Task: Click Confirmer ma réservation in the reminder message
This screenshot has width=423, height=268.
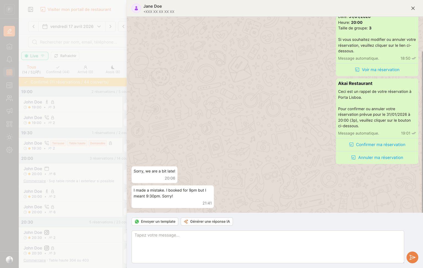Action: coord(377,145)
